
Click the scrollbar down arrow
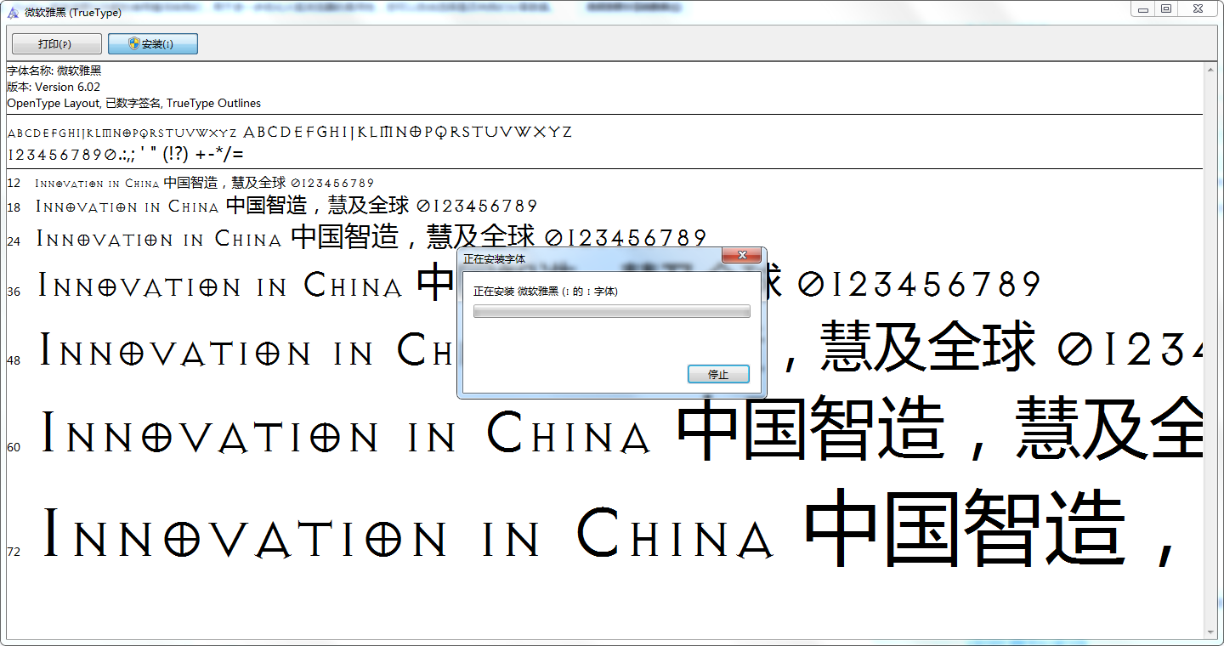(1211, 632)
